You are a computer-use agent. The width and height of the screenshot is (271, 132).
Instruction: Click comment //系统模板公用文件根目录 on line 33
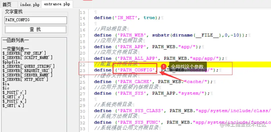point(126,128)
